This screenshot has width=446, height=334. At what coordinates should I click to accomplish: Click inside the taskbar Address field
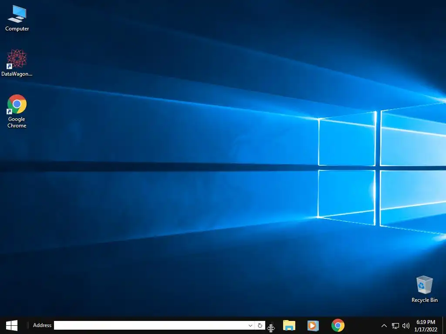tap(150, 325)
